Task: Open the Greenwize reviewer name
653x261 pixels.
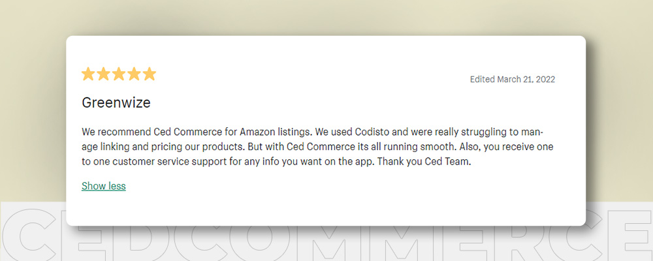Action: pos(116,102)
